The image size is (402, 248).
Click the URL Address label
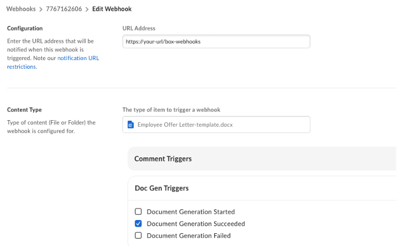coord(139,28)
